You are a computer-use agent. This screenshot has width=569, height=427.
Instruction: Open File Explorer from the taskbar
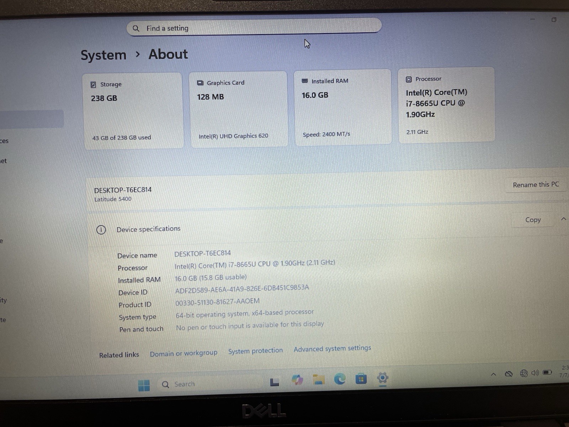click(318, 380)
